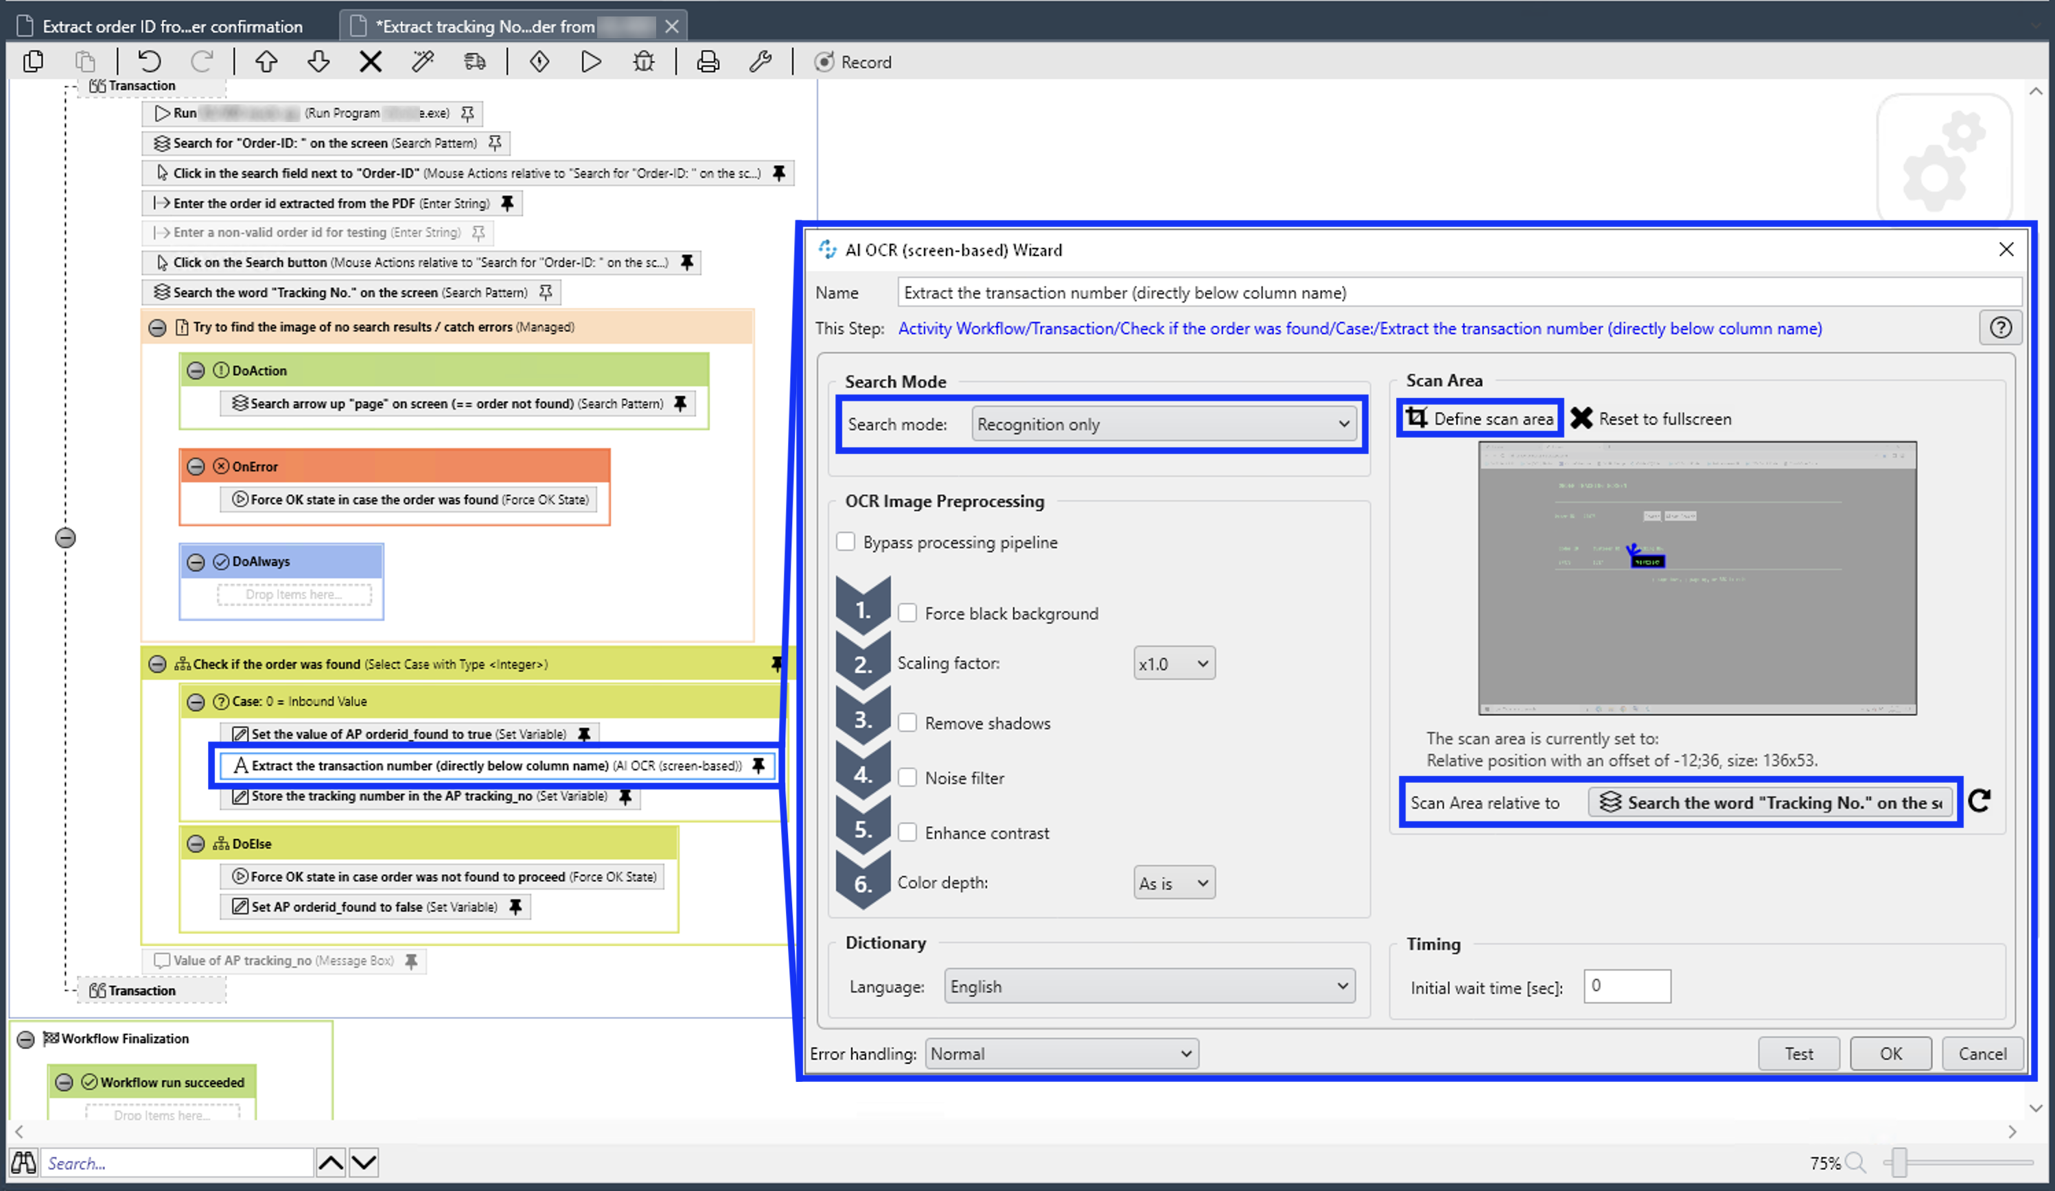Click the Delete X icon in toolbar
The width and height of the screenshot is (2055, 1191).
point(370,62)
